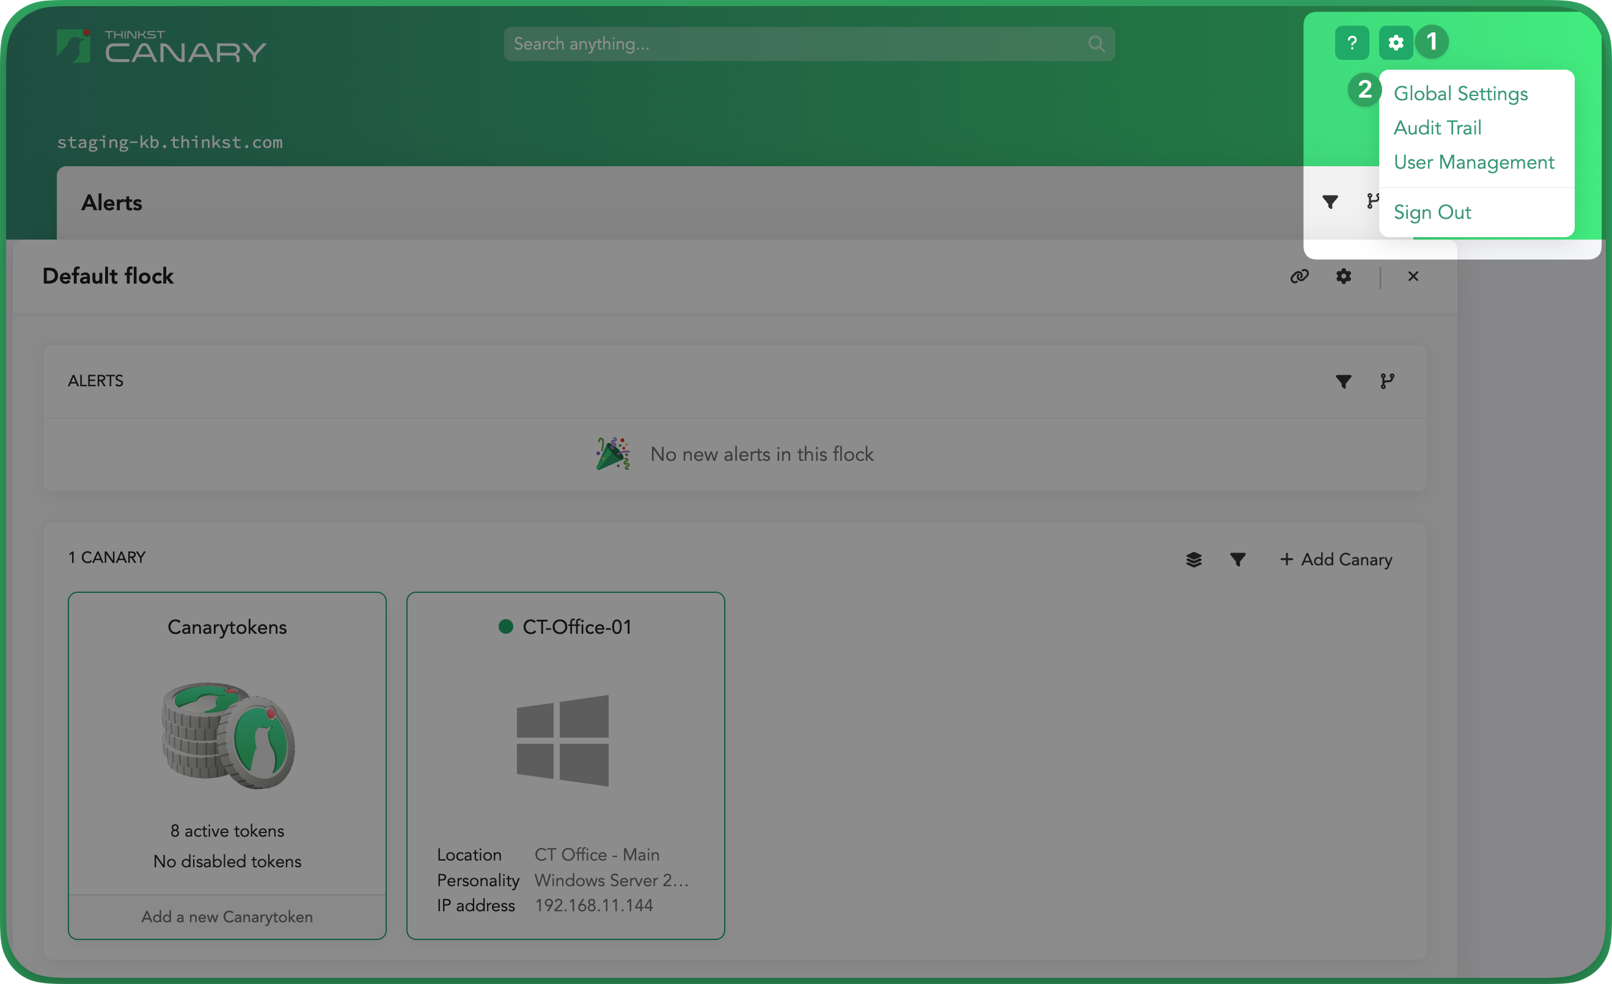Open Default flock settings gear
Image resolution: width=1612 pixels, height=984 pixels.
pyautogui.click(x=1343, y=276)
